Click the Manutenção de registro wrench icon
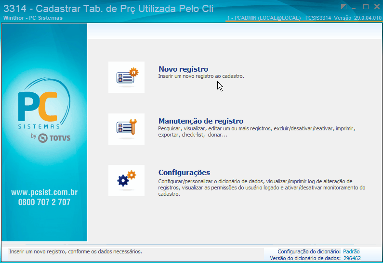383x263 pixels. [x=126, y=129]
